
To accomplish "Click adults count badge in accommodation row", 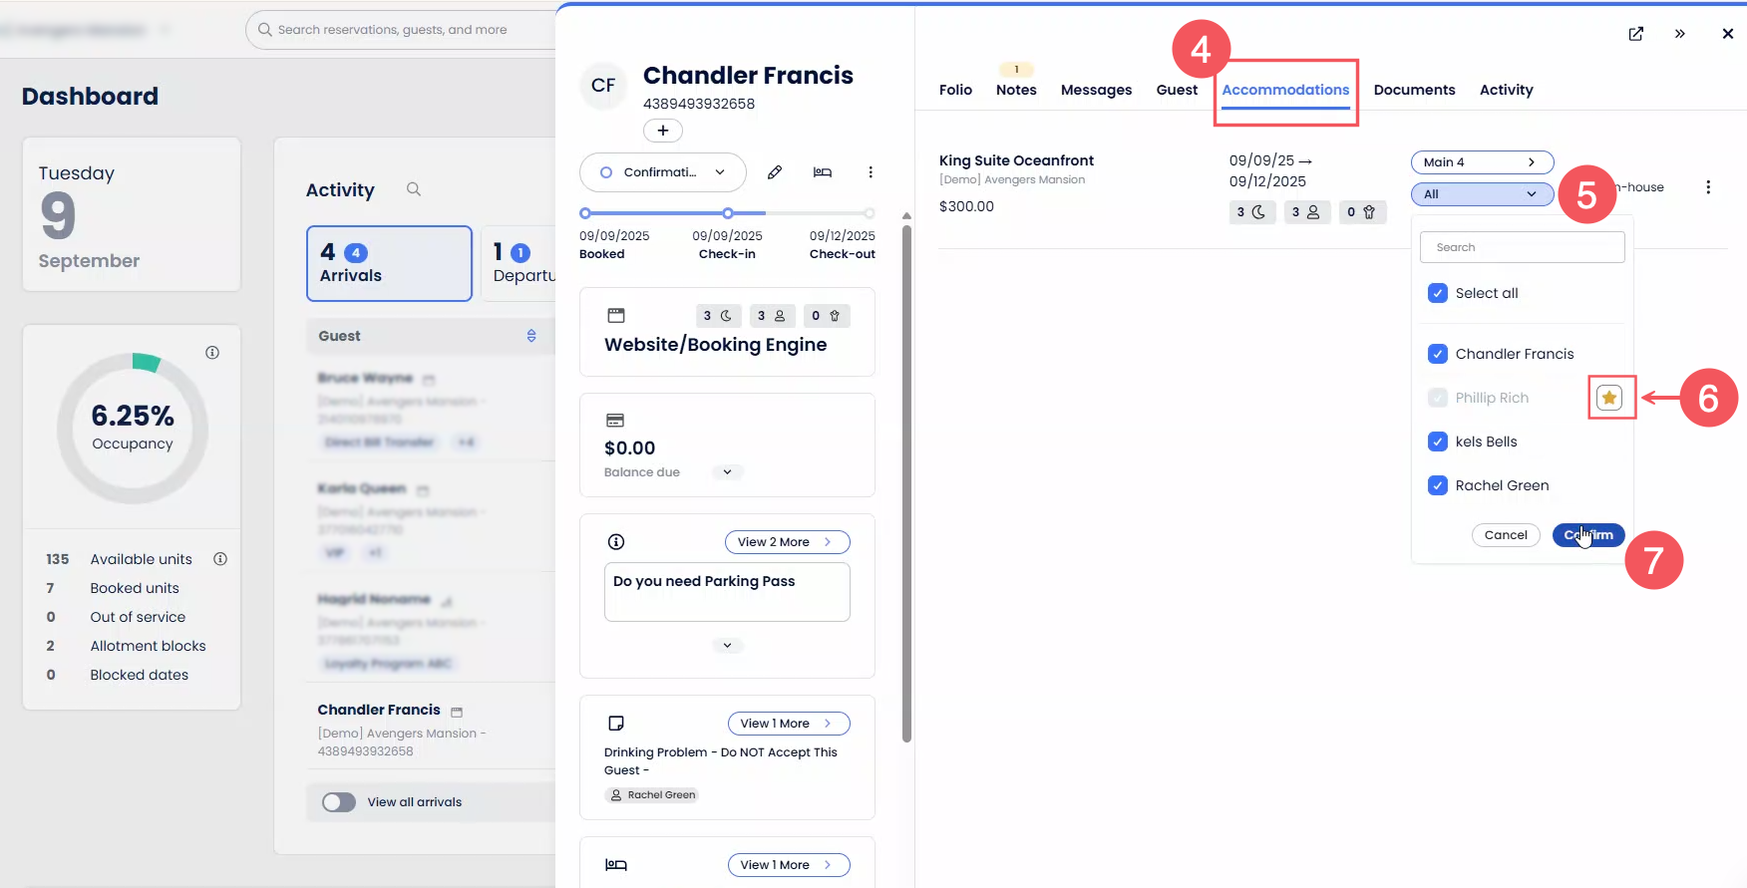I will (x=1306, y=212).
